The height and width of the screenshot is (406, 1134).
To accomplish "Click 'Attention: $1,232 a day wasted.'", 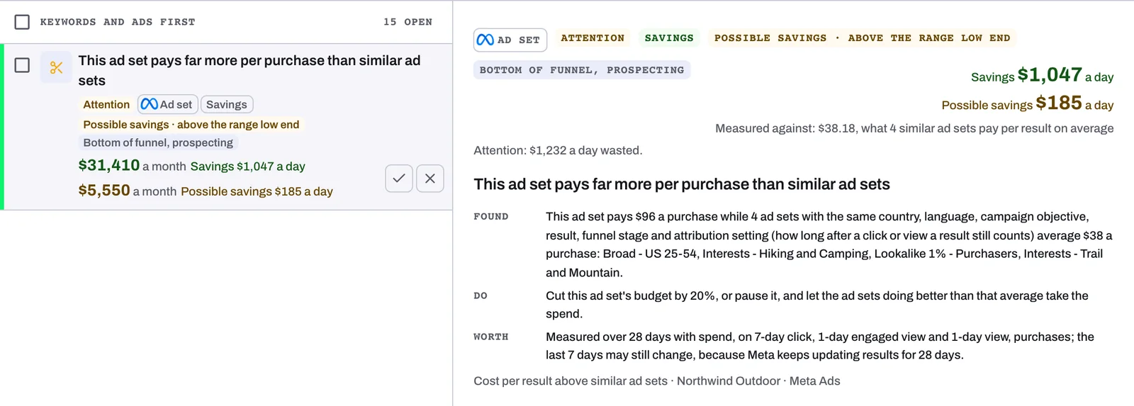I will (x=558, y=150).
